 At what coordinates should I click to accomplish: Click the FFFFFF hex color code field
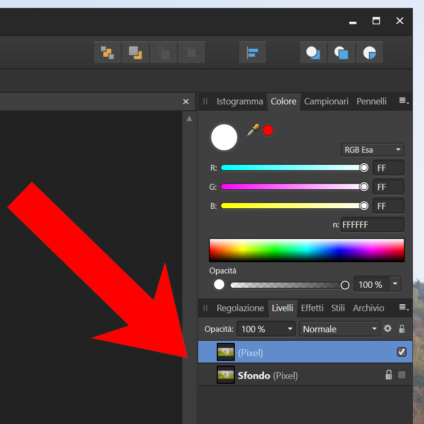click(x=373, y=224)
